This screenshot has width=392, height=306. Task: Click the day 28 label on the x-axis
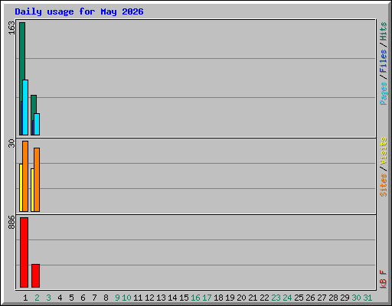pyautogui.click(x=333, y=298)
